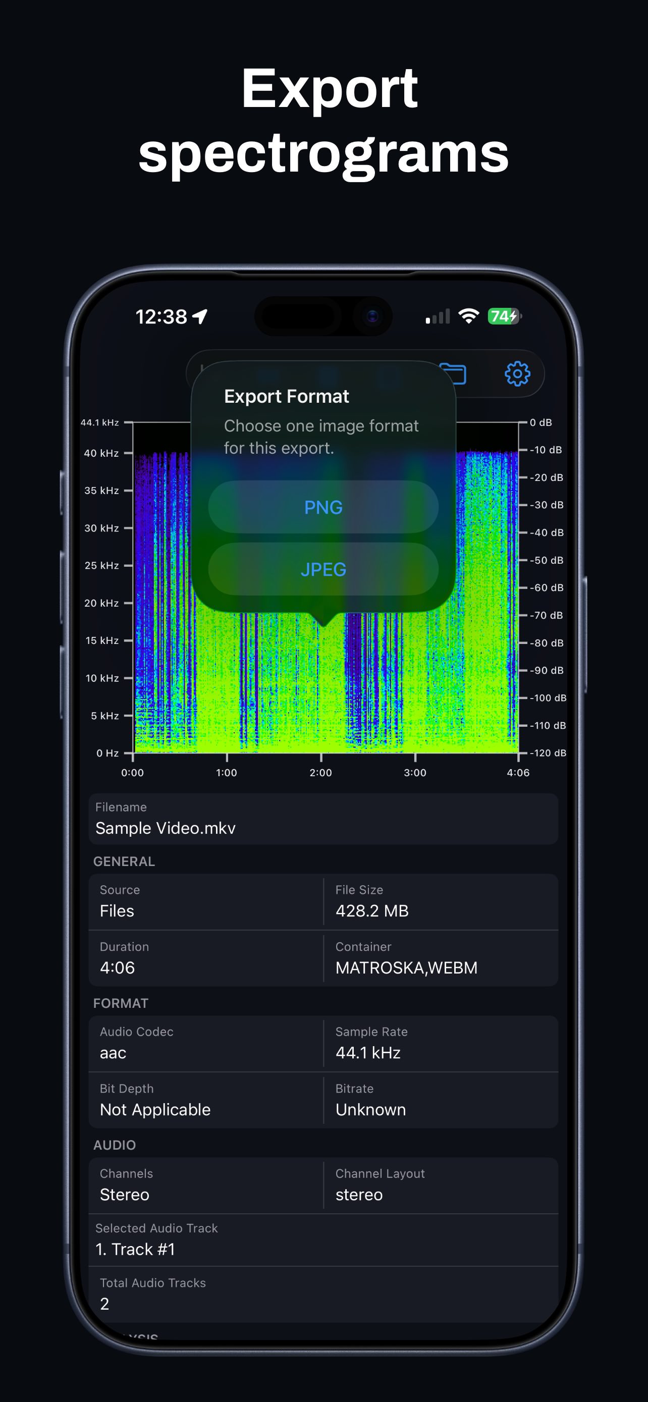Choose PNG export format
Image resolution: width=648 pixels, height=1402 pixels.
pos(323,507)
